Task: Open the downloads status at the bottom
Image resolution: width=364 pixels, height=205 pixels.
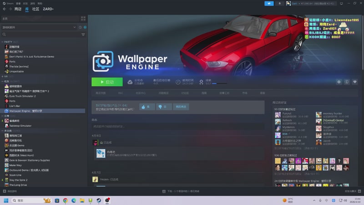Action: point(181,191)
